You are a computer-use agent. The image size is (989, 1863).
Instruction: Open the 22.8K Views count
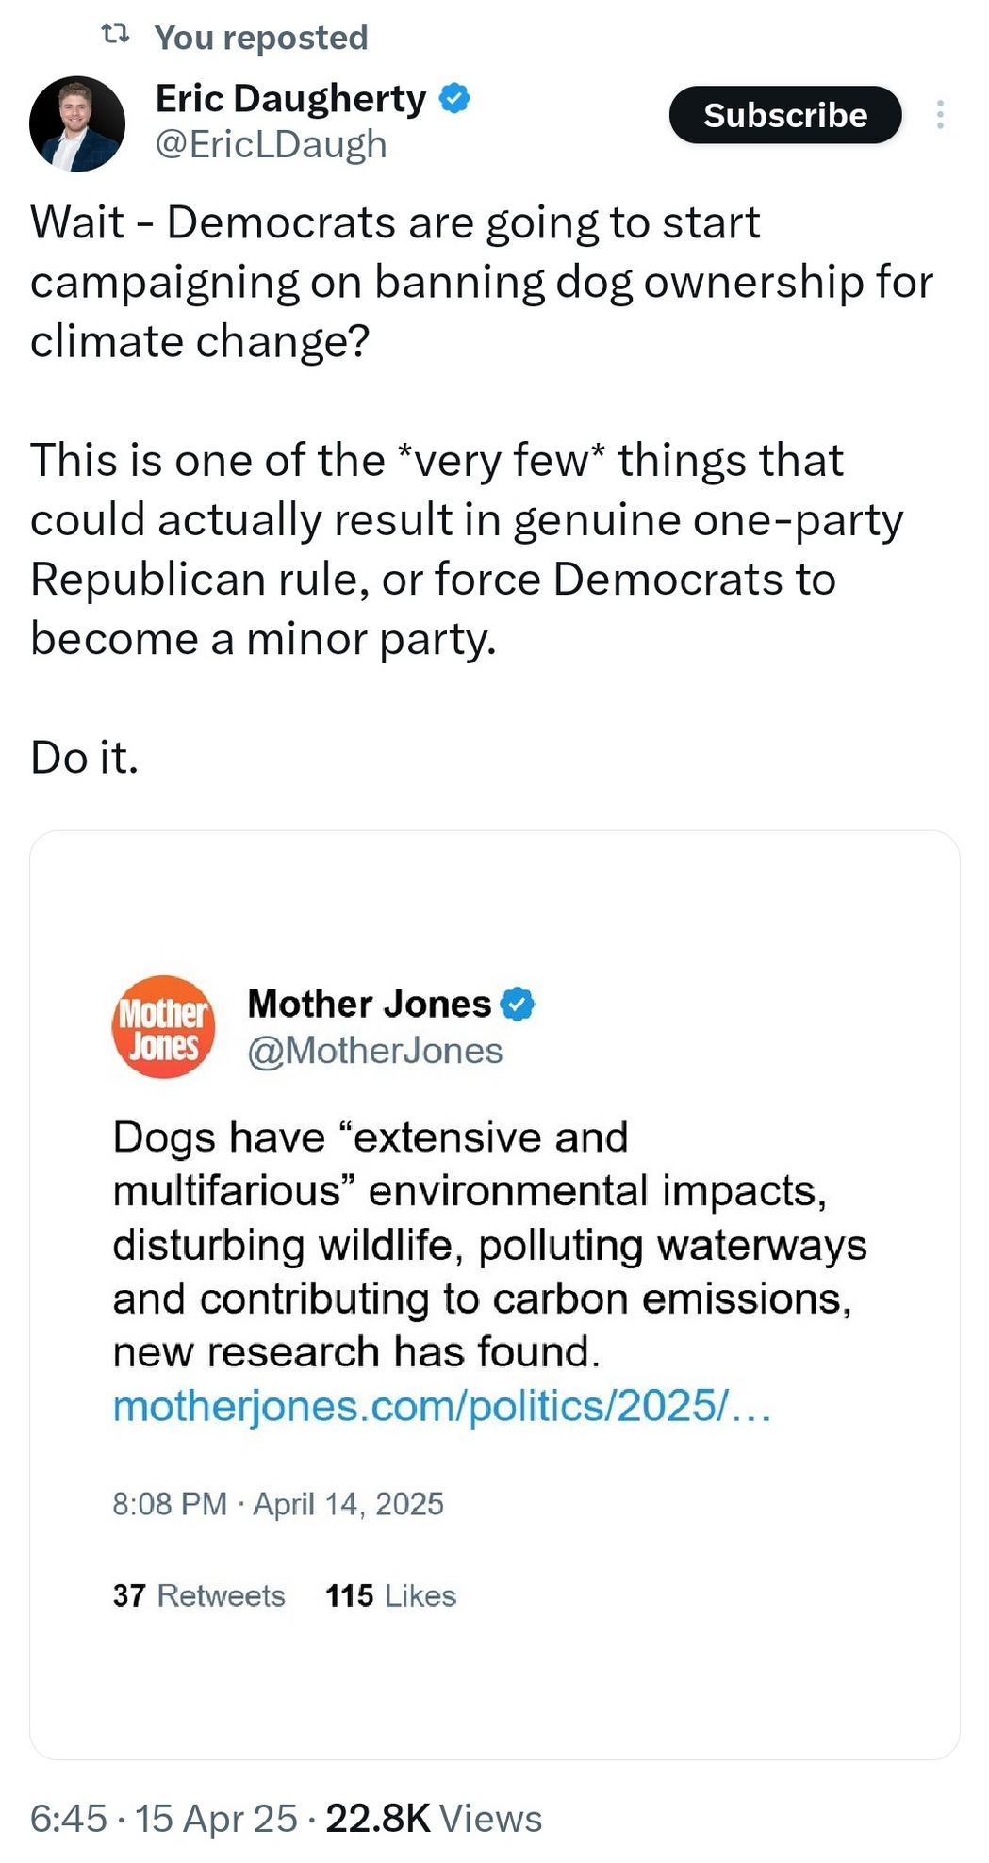point(434,1819)
